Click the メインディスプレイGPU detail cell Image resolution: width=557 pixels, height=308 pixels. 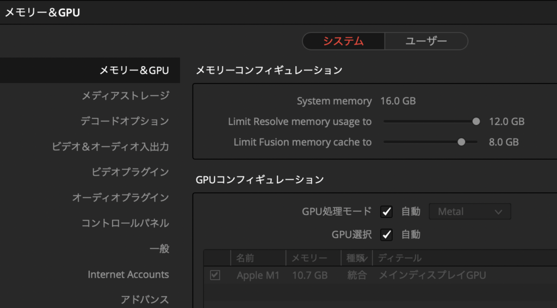point(432,275)
